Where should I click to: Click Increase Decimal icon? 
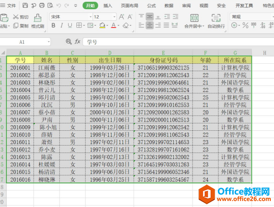[262, 25]
